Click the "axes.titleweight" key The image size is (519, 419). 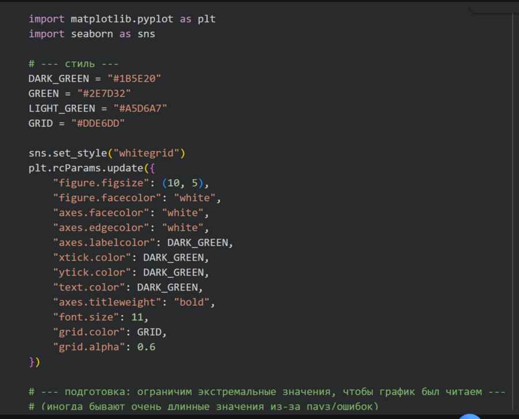(107, 302)
